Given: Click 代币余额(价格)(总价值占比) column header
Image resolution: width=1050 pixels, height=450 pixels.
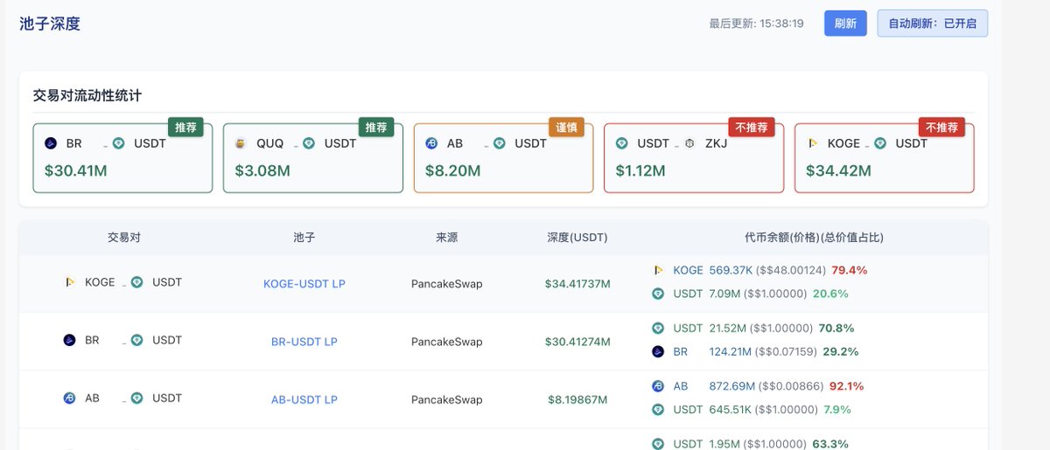Looking at the screenshot, I should pos(814,238).
